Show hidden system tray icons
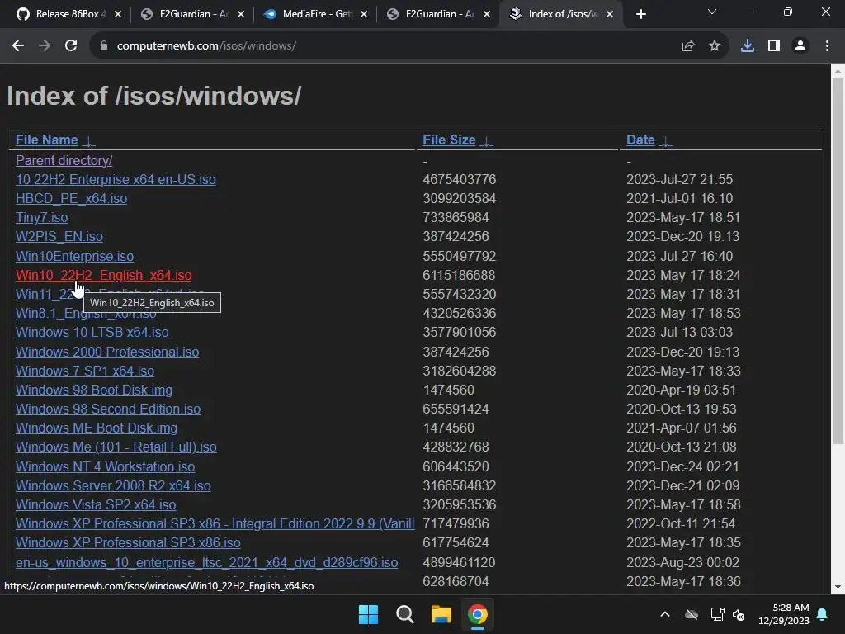Screen dimensions: 845x634 coord(665,614)
